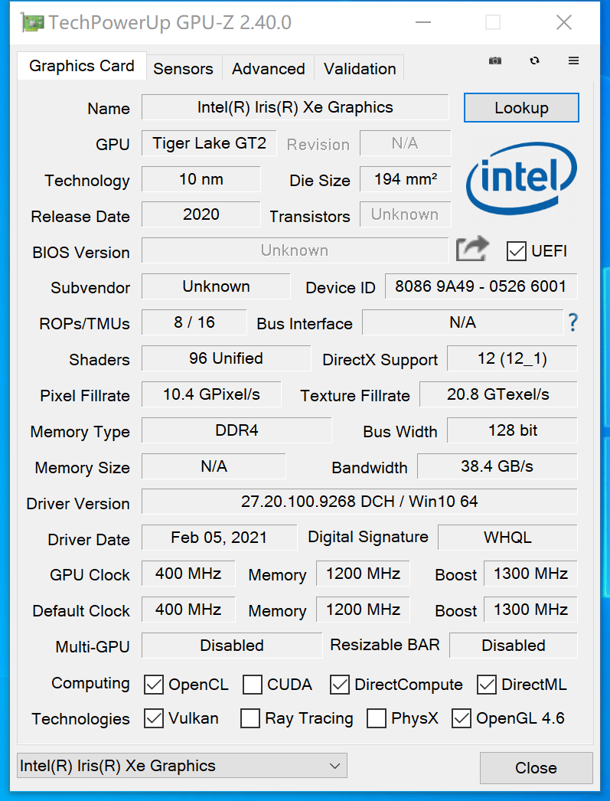Click the Bus Interface question mark
This screenshot has height=801, width=610.
click(572, 323)
